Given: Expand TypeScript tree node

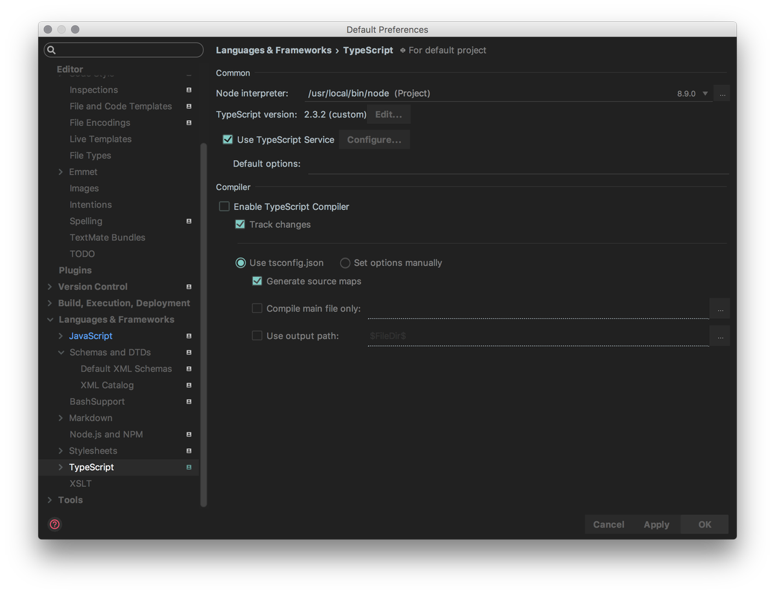Looking at the screenshot, I should tap(61, 467).
